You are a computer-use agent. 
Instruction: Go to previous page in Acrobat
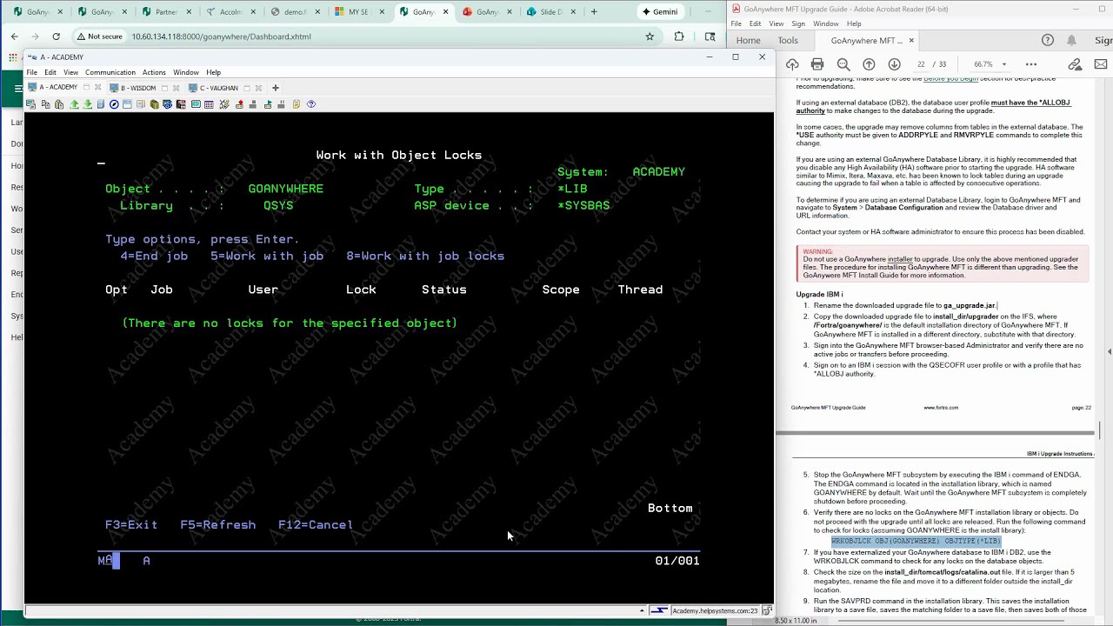(869, 64)
